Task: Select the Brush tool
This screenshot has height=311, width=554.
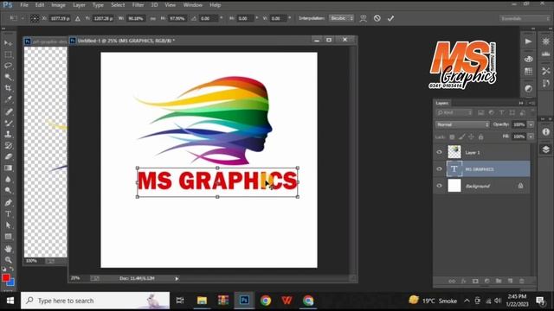Action: pos(8,123)
